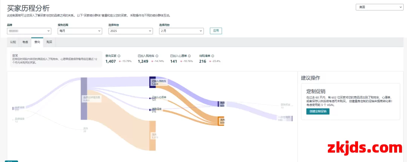Open the 报告范围 dropdown showing 每月
The height and width of the screenshot is (162, 407).
click(x=80, y=31)
